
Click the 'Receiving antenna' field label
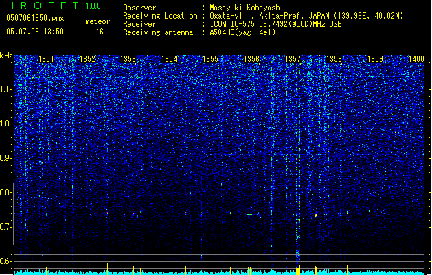[158, 32]
